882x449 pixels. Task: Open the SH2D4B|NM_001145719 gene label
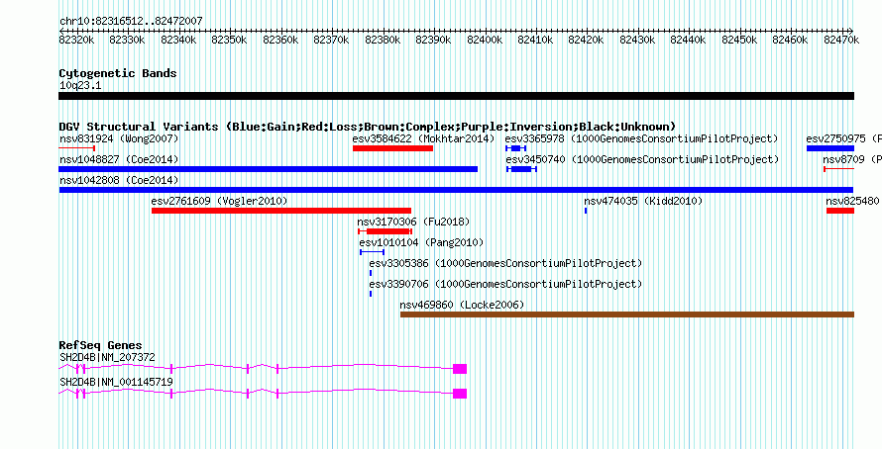pos(116,382)
